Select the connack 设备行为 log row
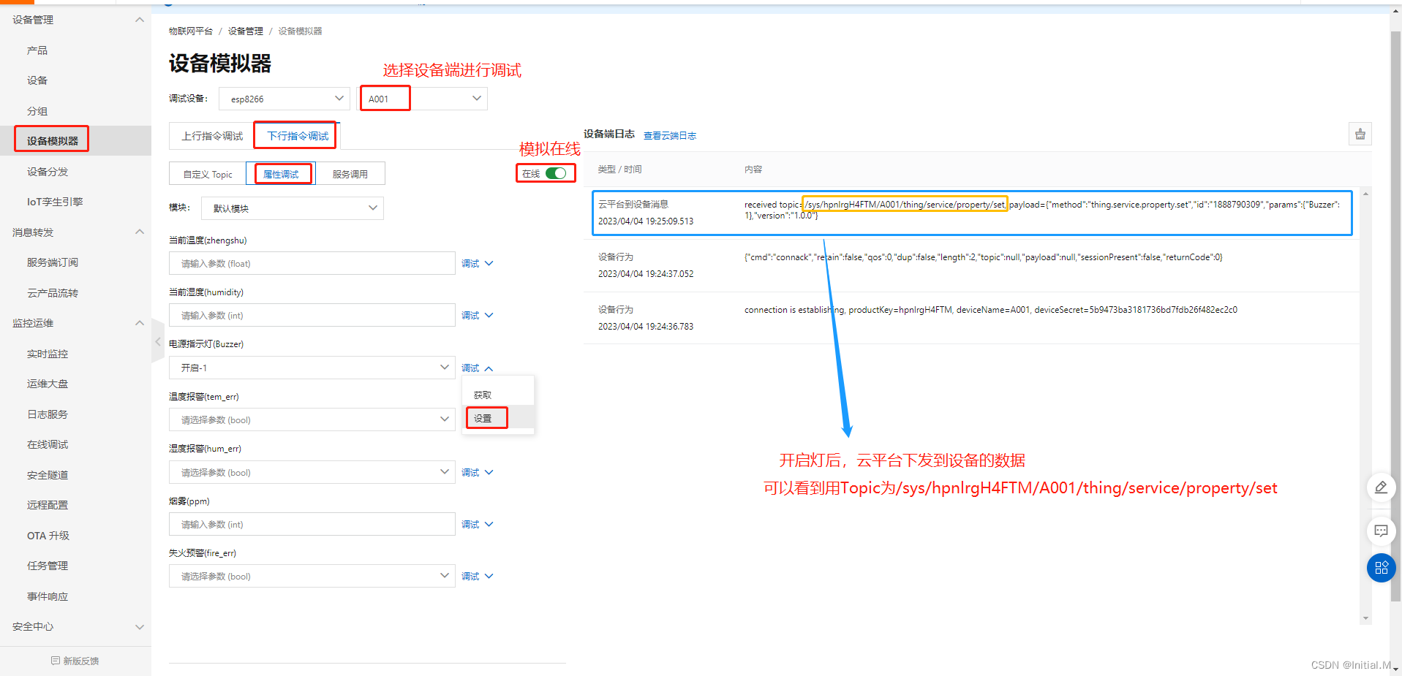The height and width of the screenshot is (676, 1402). 972,265
